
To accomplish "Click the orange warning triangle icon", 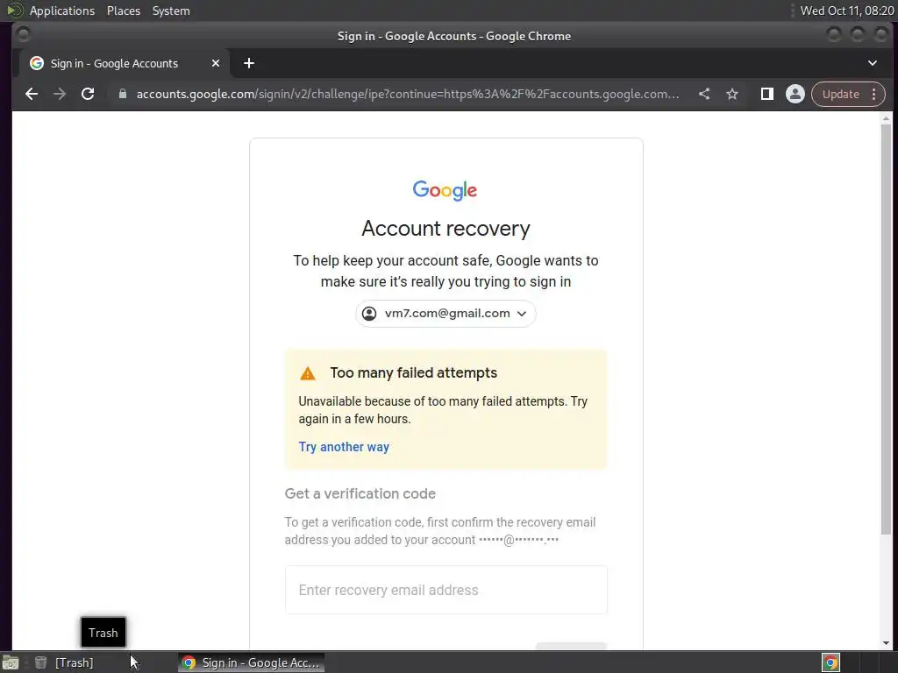I will pyautogui.click(x=308, y=373).
